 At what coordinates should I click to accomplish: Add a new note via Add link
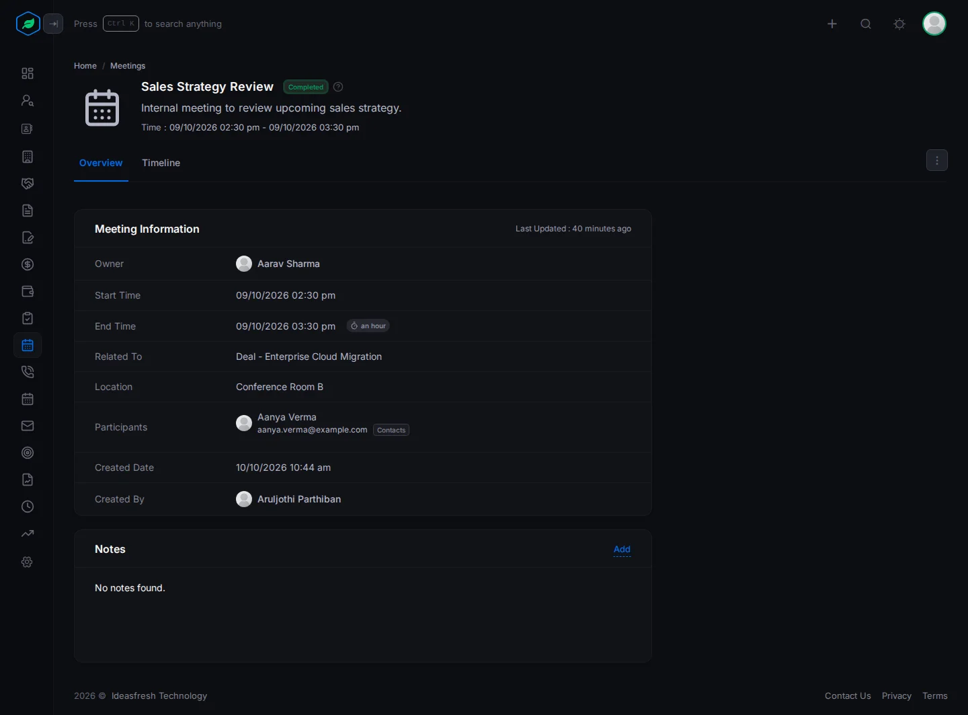(x=622, y=550)
